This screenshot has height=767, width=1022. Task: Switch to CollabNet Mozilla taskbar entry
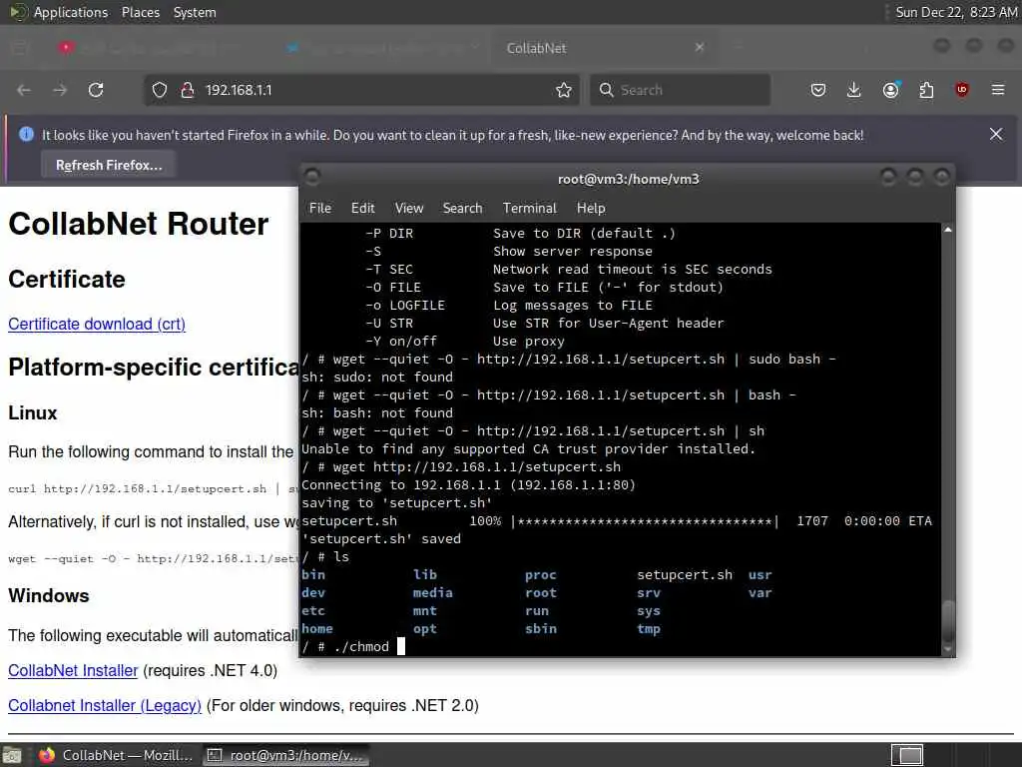pyautogui.click(x=116, y=755)
